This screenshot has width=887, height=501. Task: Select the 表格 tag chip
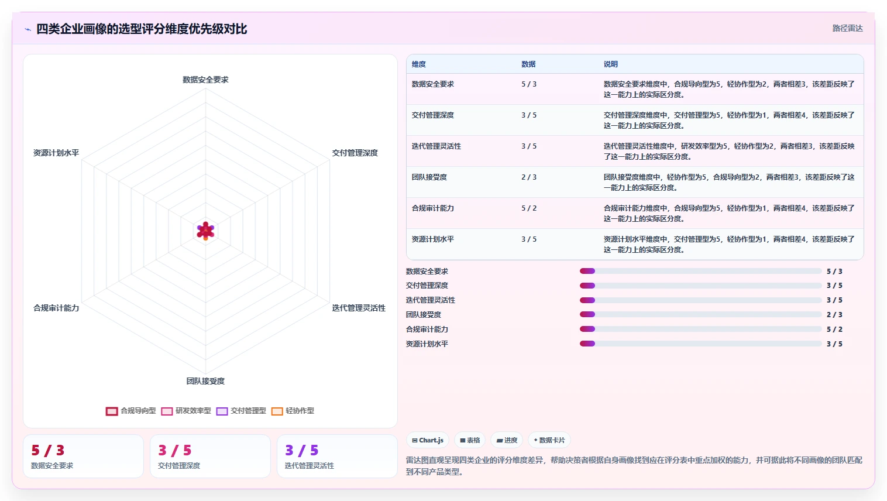click(470, 440)
